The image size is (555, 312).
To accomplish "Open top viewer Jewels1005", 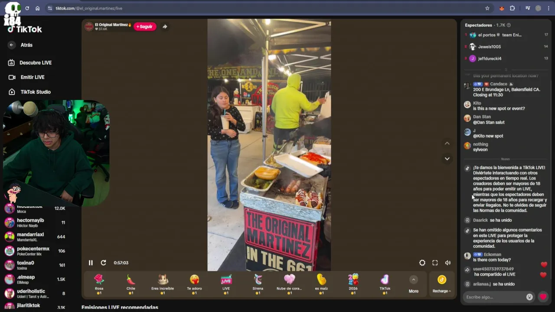I will coord(506,47).
